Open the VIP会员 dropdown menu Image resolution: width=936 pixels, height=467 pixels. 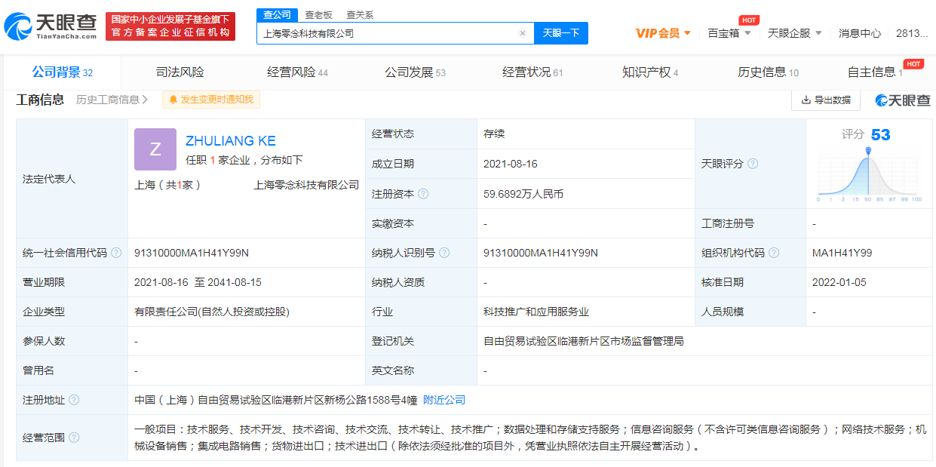663,33
